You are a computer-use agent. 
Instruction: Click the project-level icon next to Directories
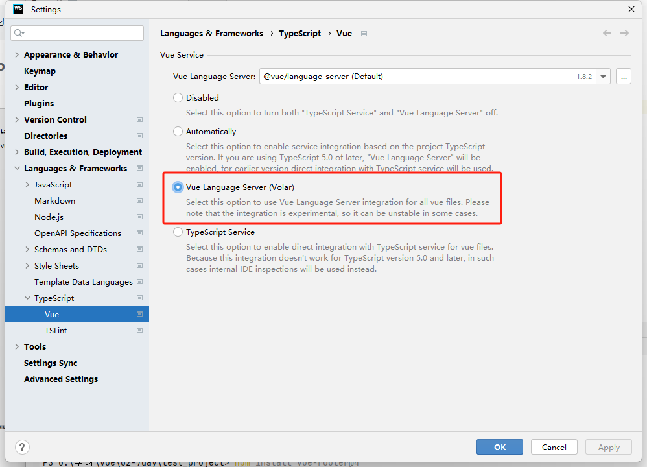point(140,136)
